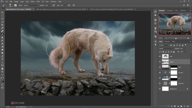Open the Actions panel play icon
The height and width of the screenshot is (108, 192).
(x=155, y=15)
